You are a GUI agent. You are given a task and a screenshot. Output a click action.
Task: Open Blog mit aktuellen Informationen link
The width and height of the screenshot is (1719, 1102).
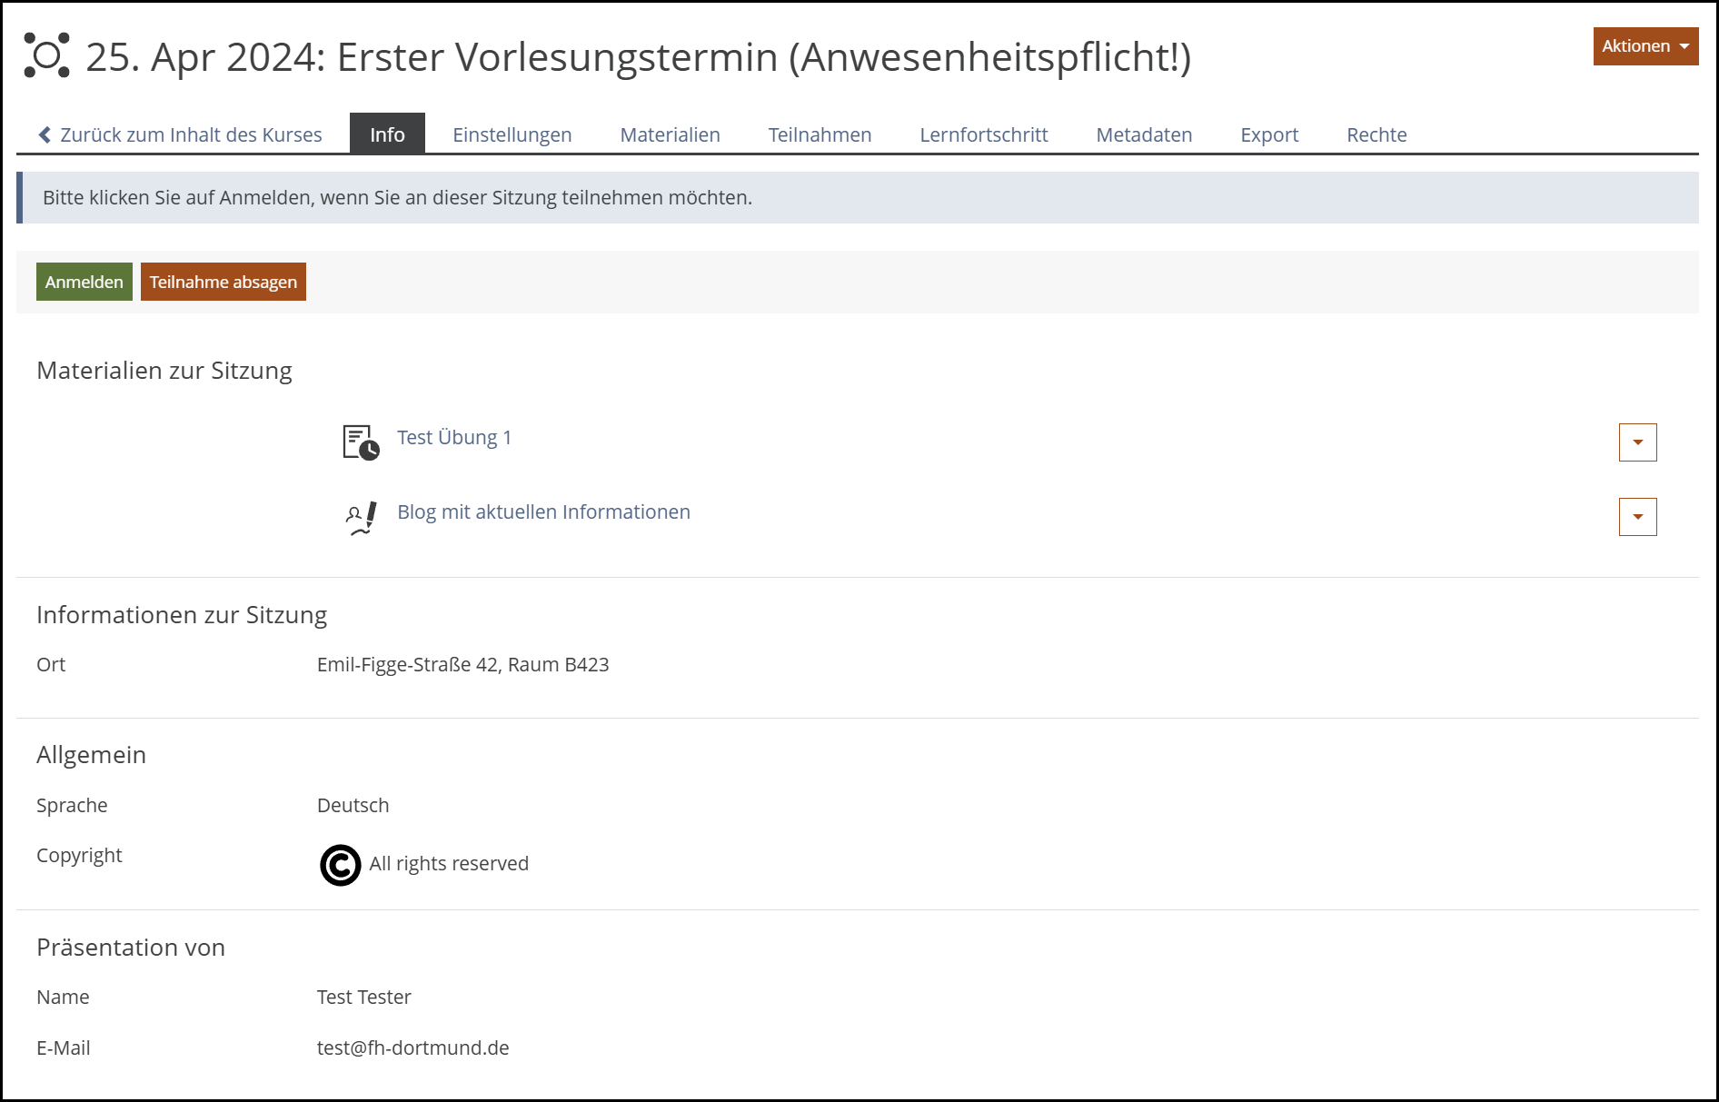[543, 511]
